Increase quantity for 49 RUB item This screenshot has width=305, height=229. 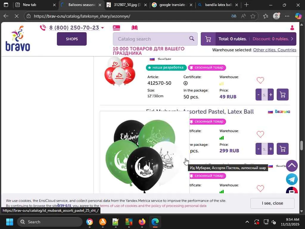pyautogui.click(x=270, y=95)
